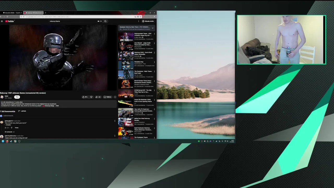334x188 pixels.
Task: Open Windows Start menu on taskbar
Action: point(3,141)
